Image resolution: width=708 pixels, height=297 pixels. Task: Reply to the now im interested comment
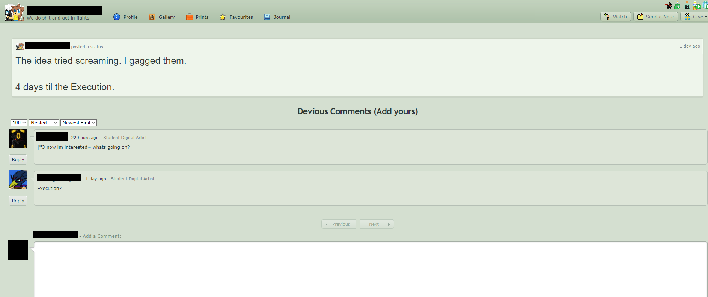coord(18,159)
